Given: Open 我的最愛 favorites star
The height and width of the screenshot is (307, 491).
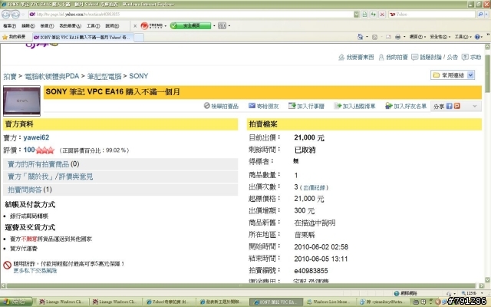Looking at the screenshot, I should [x=14, y=37].
